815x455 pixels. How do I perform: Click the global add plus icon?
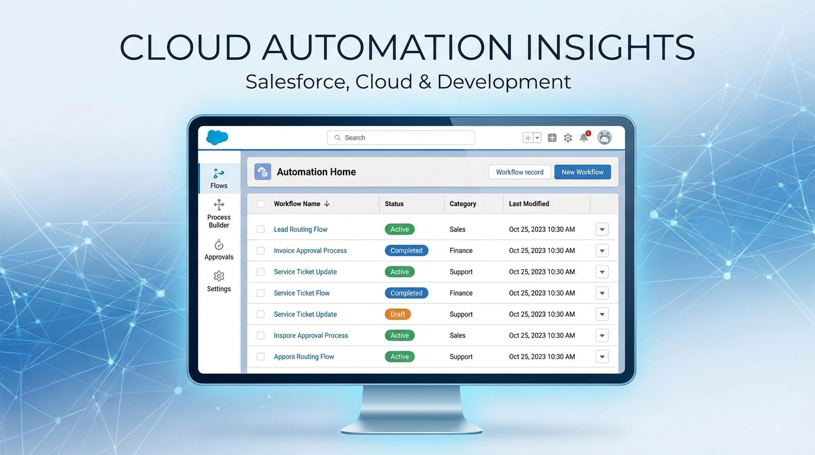552,138
